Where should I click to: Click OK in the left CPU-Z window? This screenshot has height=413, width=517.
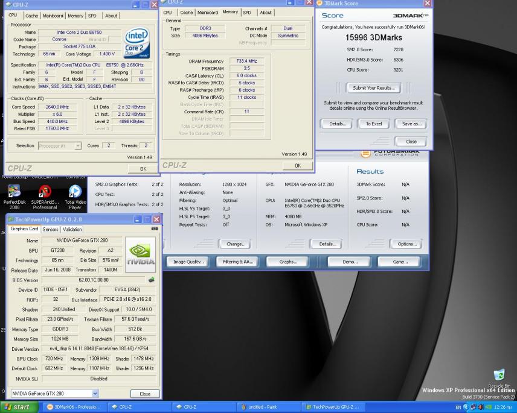(143, 168)
